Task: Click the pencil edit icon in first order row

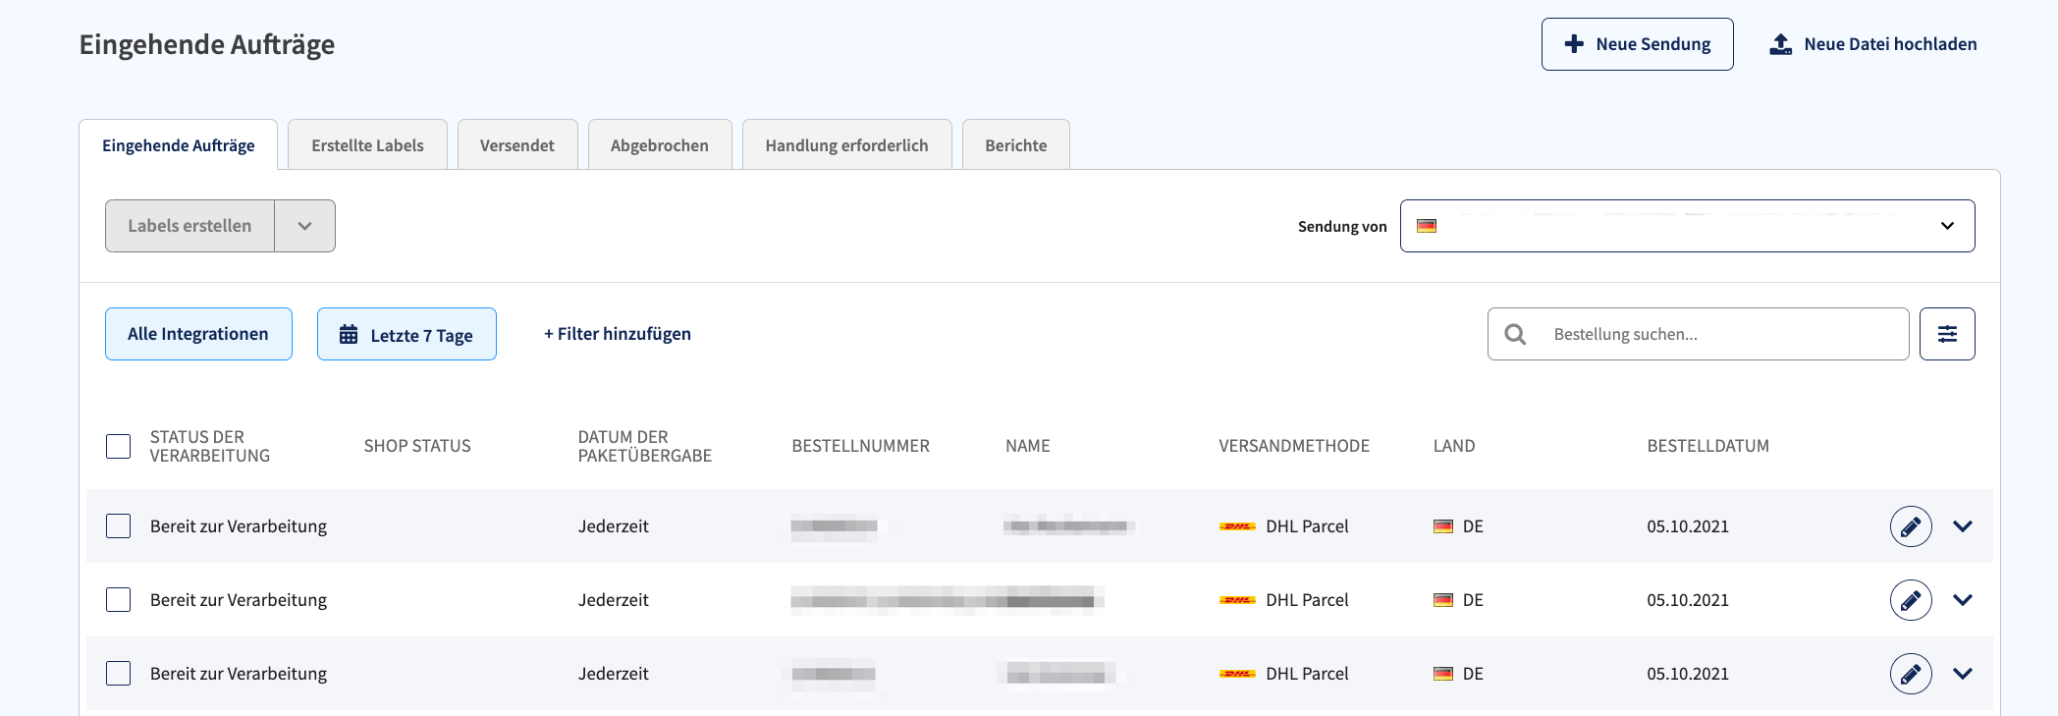Action: 1911,526
